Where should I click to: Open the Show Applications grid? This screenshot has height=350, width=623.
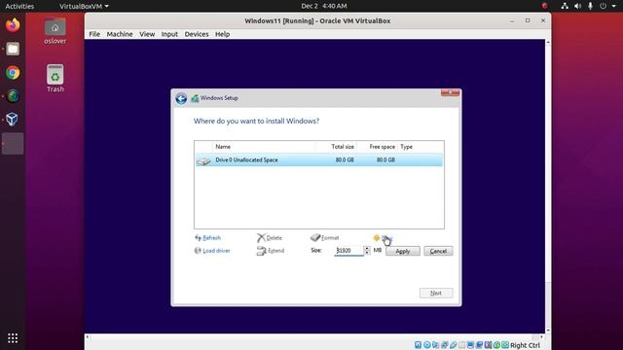pyautogui.click(x=13, y=338)
